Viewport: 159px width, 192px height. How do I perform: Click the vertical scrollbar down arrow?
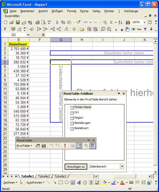point(155,172)
